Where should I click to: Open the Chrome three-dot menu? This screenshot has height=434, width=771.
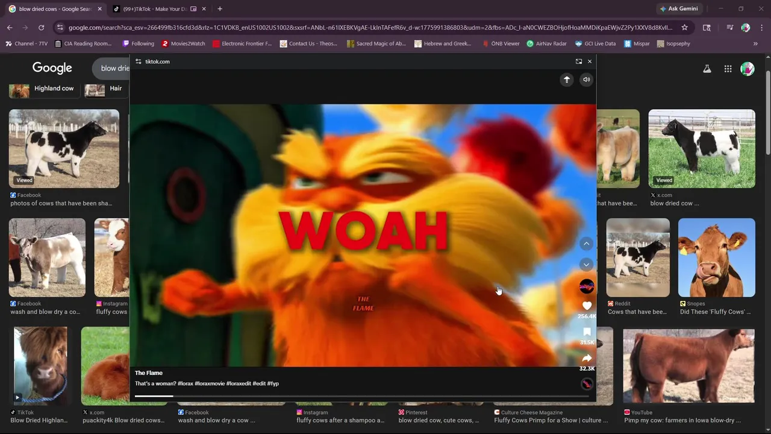pyautogui.click(x=761, y=28)
